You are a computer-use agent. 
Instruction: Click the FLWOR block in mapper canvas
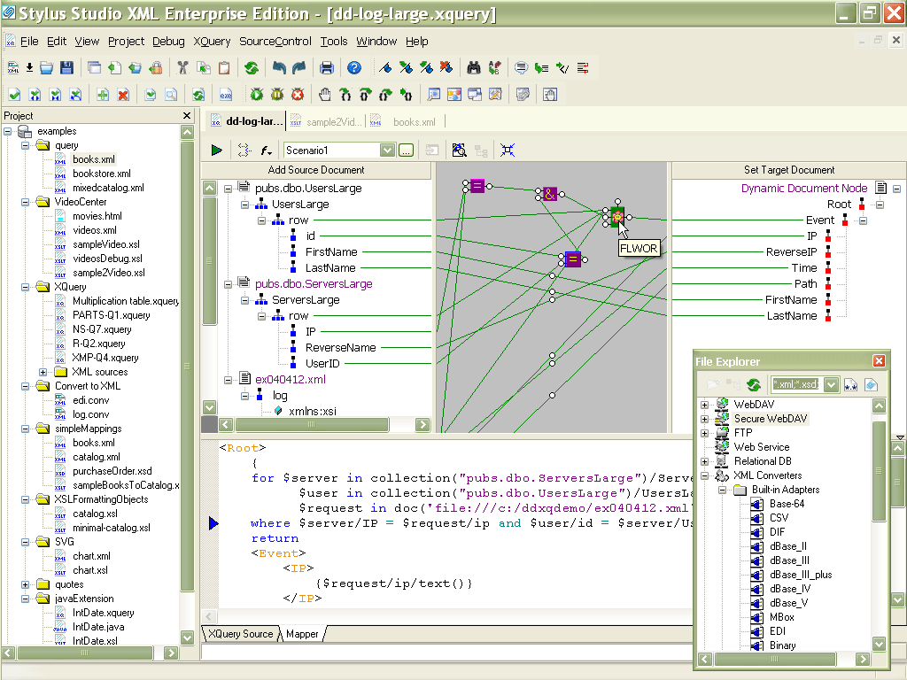(617, 215)
